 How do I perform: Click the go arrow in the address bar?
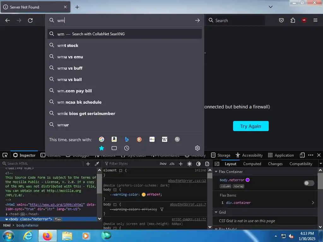click(197, 20)
